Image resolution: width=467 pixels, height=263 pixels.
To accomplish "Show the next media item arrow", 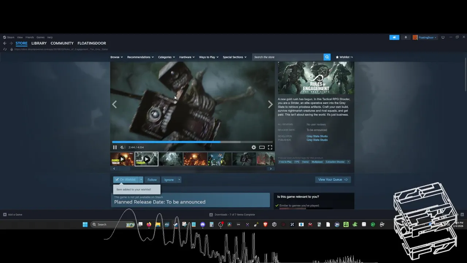I will pyautogui.click(x=270, y=104).
